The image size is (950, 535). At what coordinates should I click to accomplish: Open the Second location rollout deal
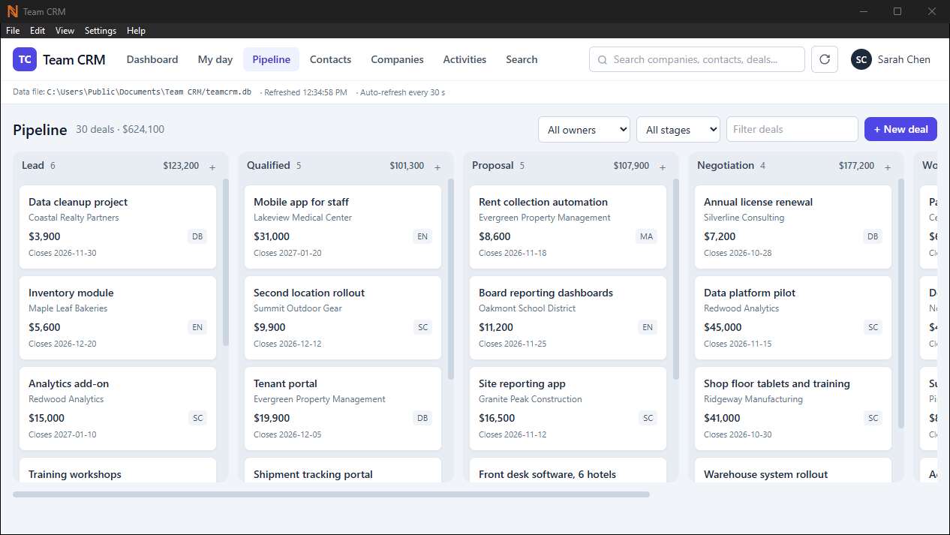tap(343, 317)
